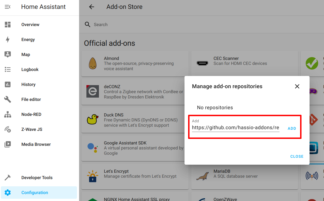The image size is (324, 201).
Task: Click the Configuration gear icon
Action: [x=8, y=193]
